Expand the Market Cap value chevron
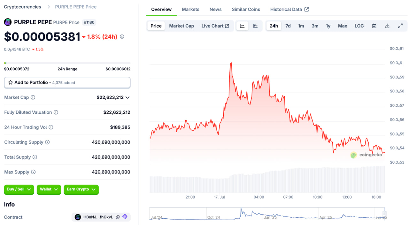The width and height of the screenshot is (409, 225). coord(127,97)
